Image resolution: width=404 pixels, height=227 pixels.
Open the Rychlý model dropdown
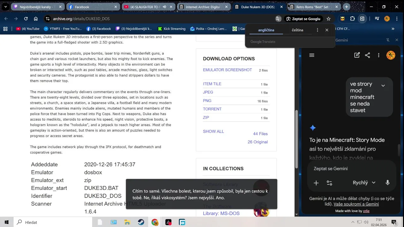pyautogui.click(x=364, y=183)
